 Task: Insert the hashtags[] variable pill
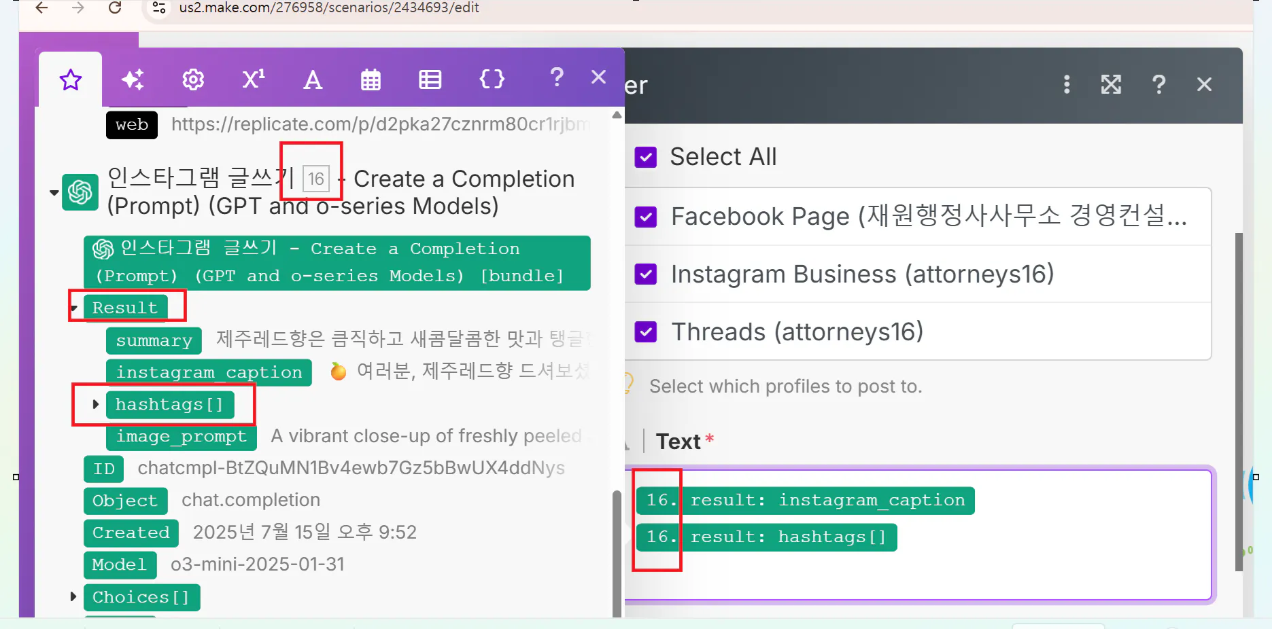click(170, 404)
